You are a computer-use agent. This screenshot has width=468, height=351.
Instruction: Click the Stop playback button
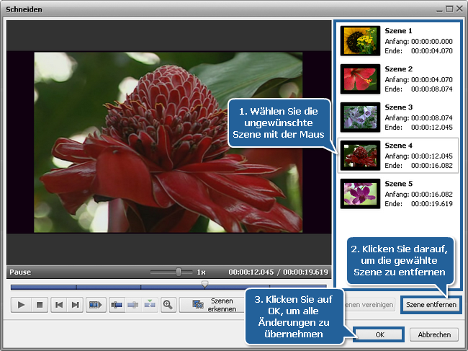[40, 305]
